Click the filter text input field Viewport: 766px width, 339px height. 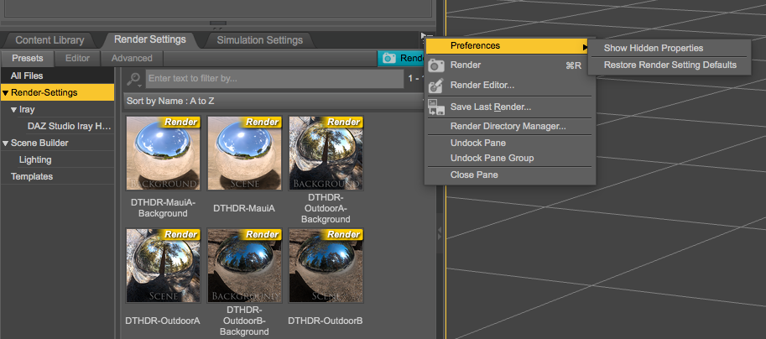pos(274,78)
